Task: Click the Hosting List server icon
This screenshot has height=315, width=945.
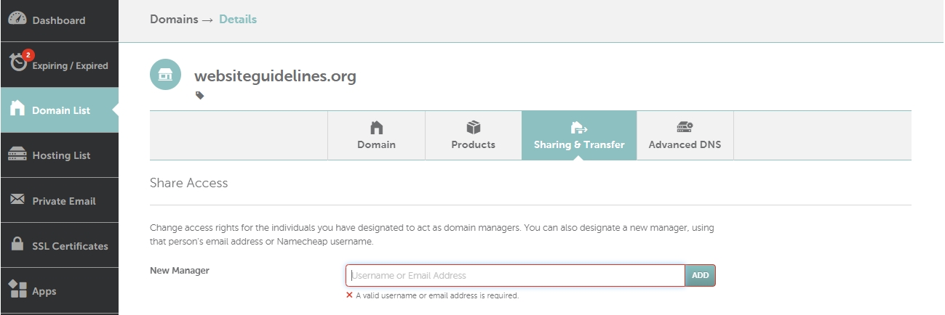Action: coord(17,155)
